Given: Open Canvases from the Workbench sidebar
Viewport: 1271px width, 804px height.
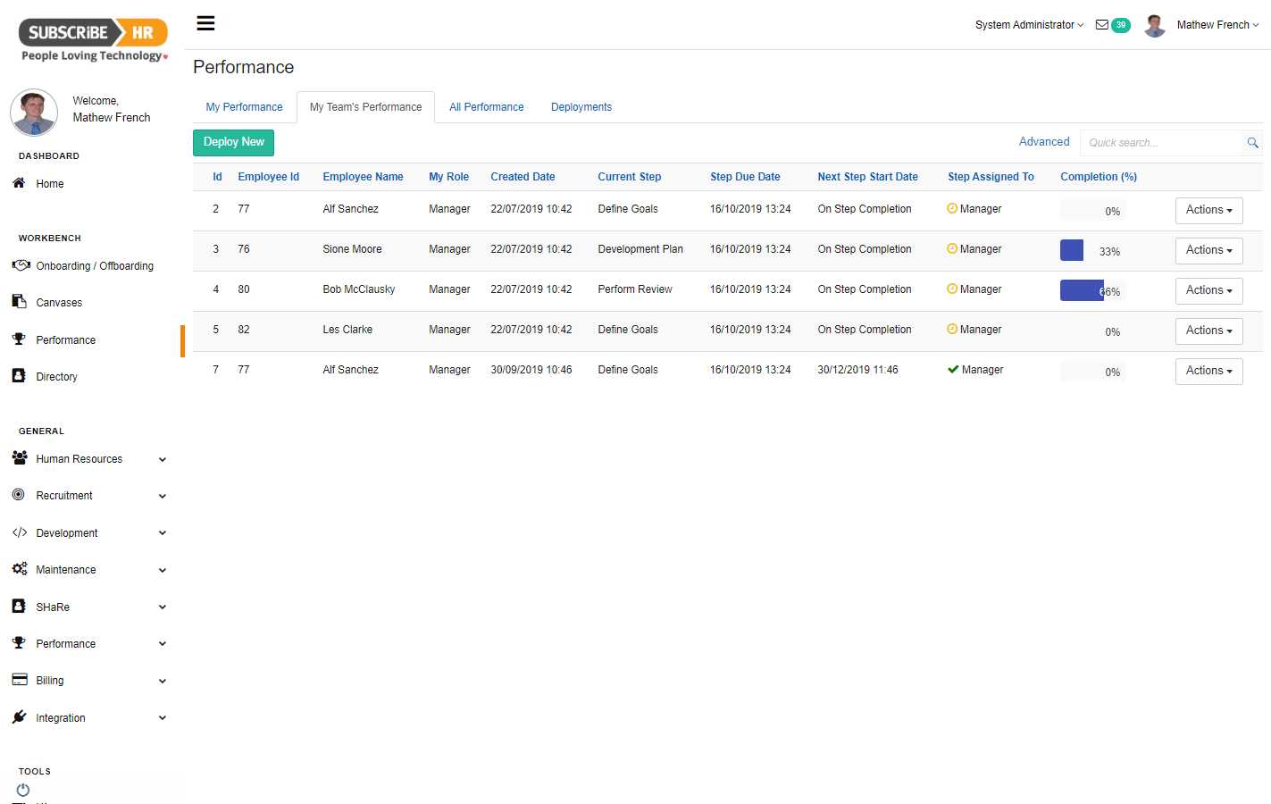Looking at the screenshot, I should tap(21, 302).
